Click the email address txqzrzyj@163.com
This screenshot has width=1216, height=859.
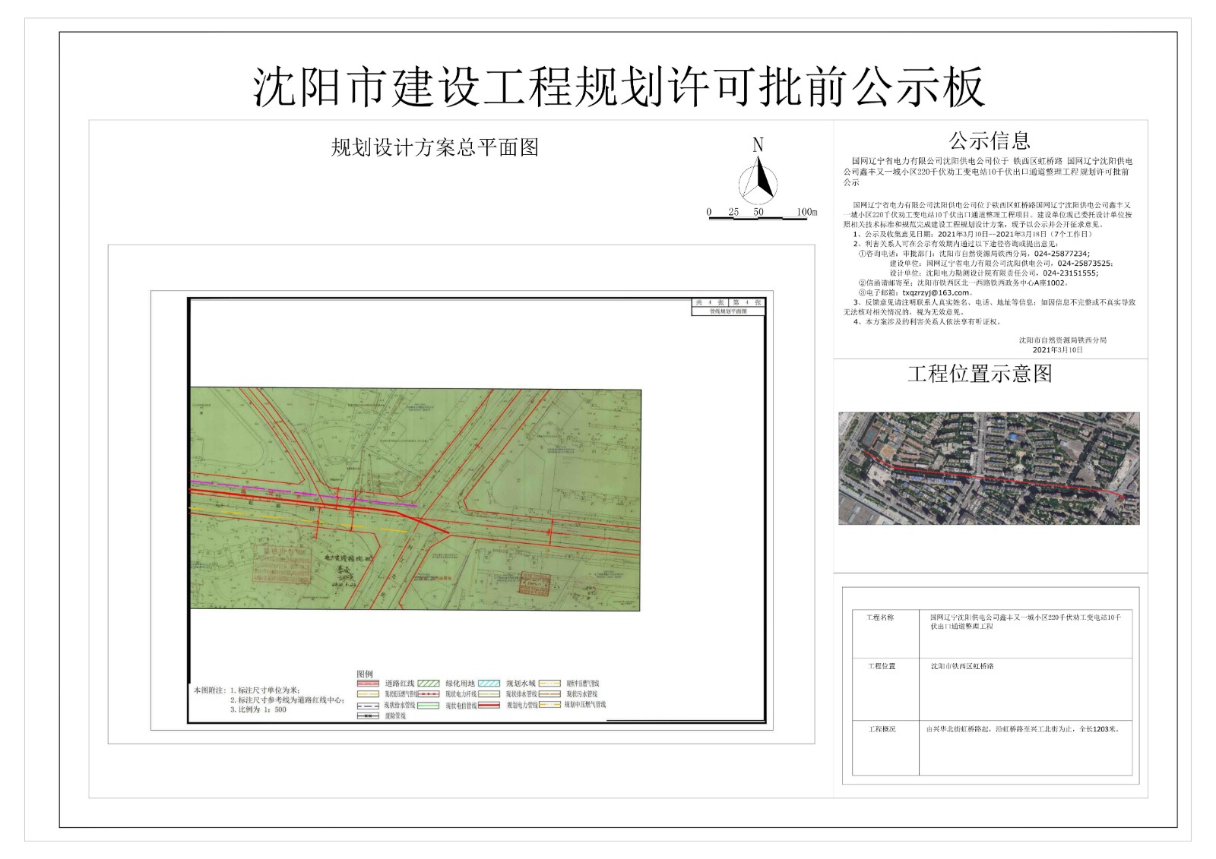point(936,292)
